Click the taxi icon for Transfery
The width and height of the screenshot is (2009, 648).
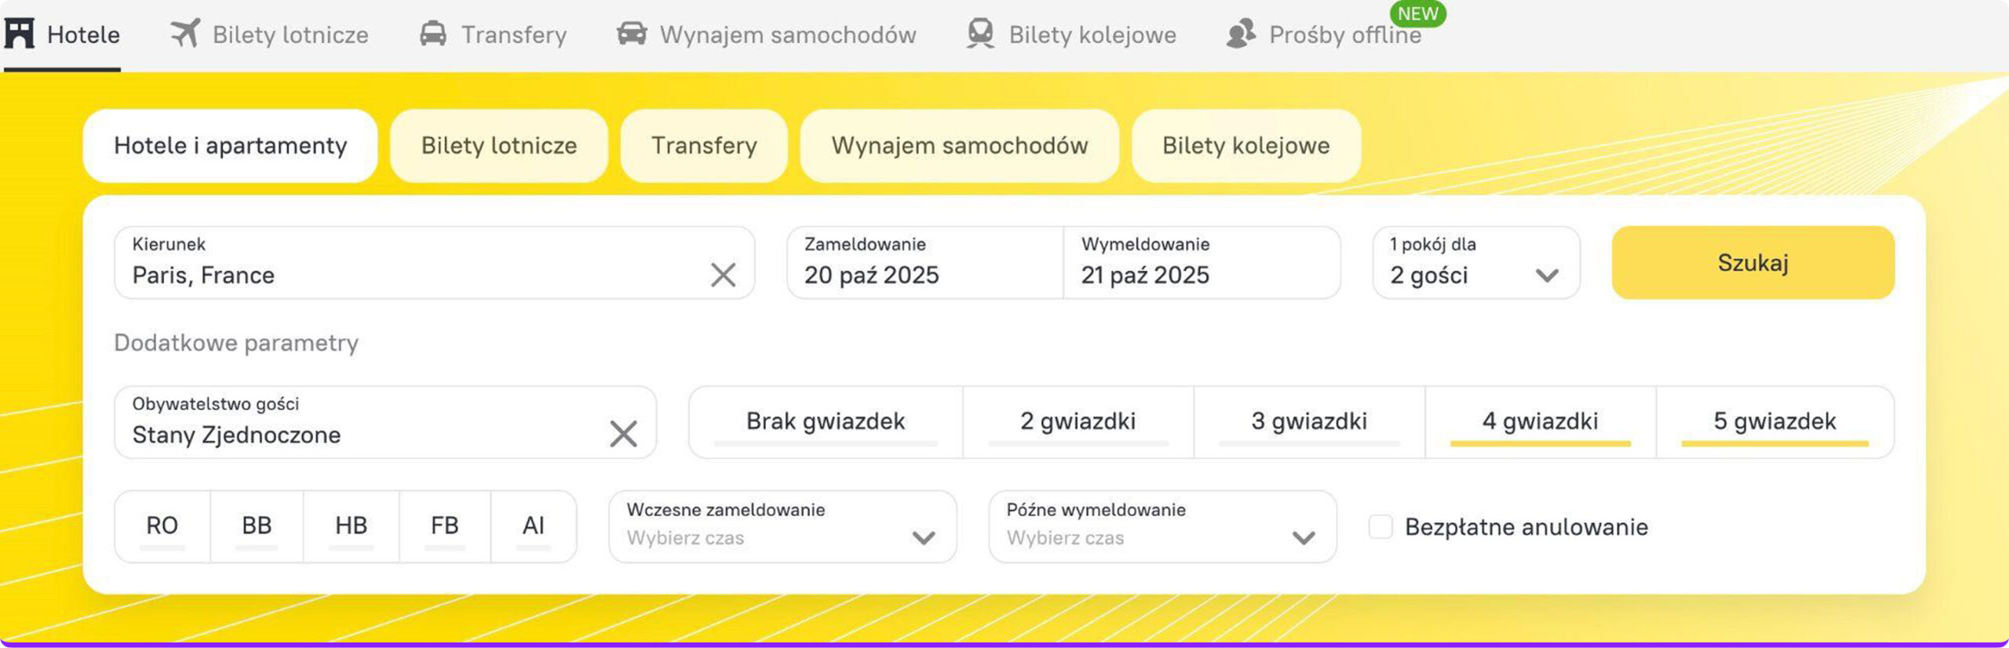(x=433, y=34)
